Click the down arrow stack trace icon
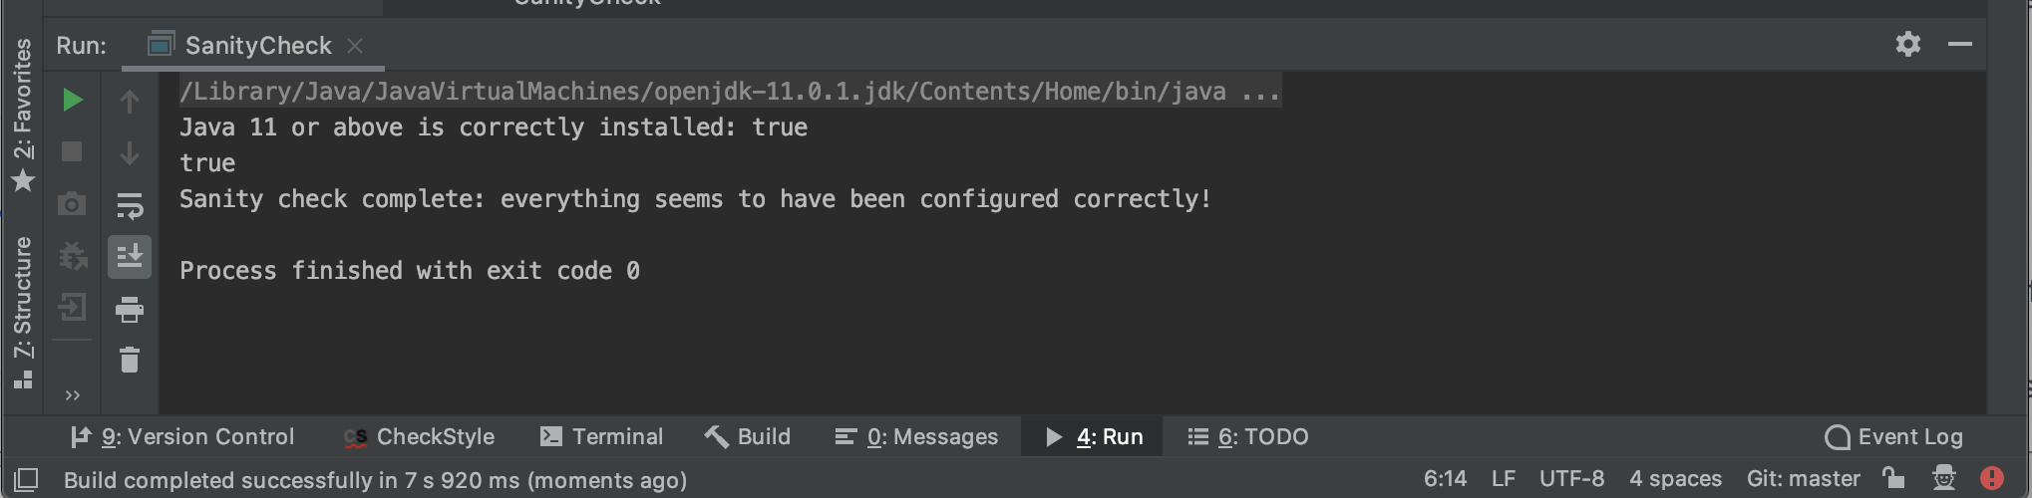 [130, 152]
